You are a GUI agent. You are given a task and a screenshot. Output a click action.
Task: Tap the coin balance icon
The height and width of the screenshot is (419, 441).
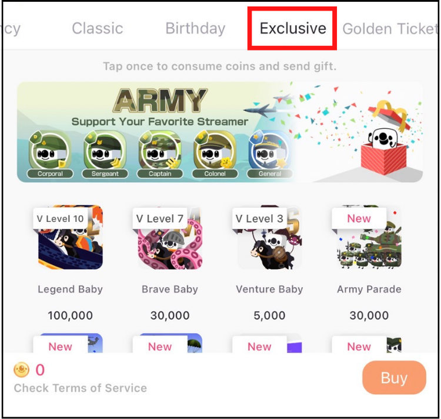coord(22,370)
